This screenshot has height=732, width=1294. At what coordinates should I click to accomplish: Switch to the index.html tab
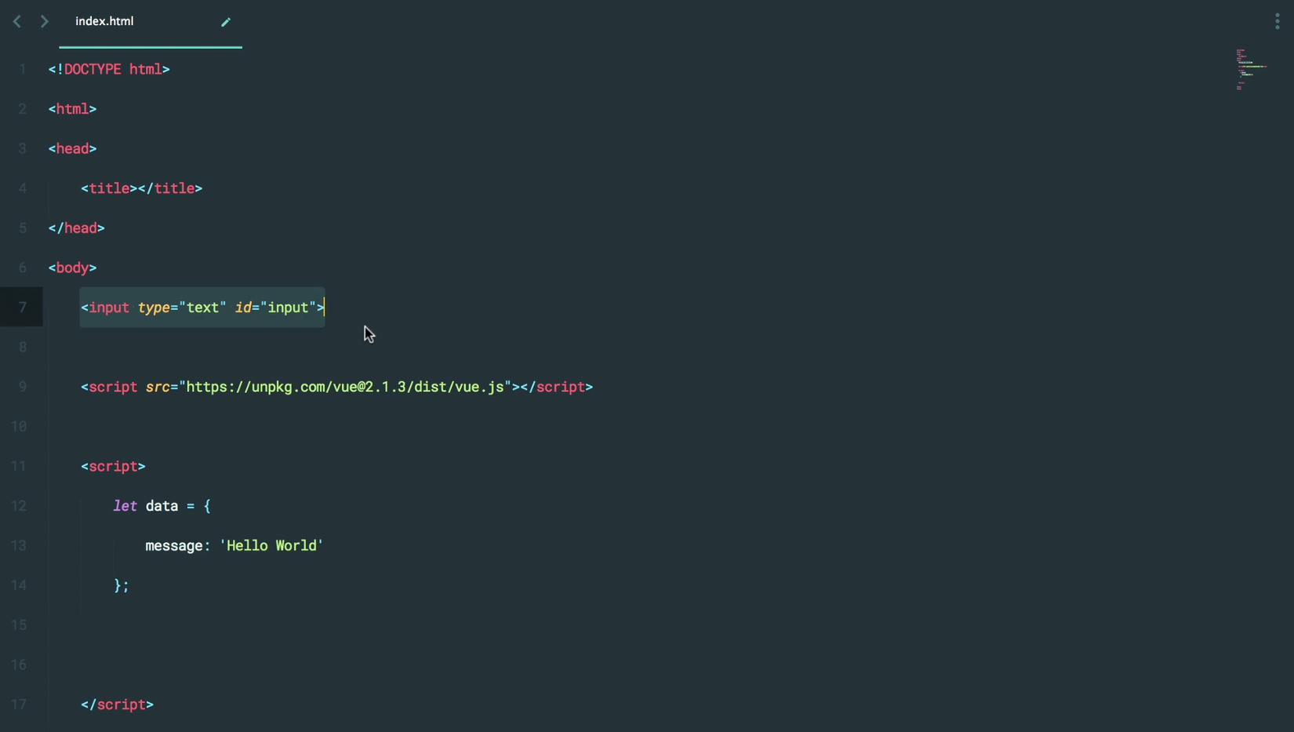tap(104, 21)
